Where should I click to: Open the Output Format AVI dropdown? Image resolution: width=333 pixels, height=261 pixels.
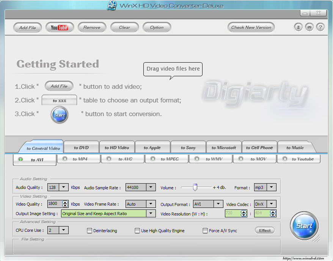pyautogui.click(x=218, y=204)
